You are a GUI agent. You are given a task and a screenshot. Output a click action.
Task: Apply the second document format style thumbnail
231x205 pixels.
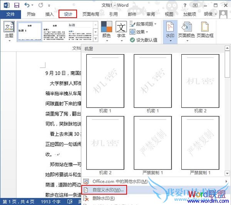pos(55,32)
